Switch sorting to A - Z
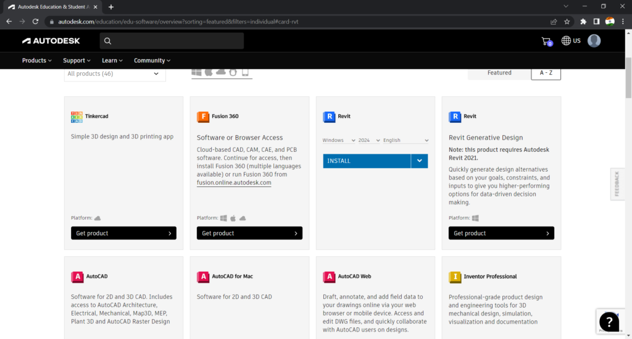Image resolution: width=632 pixels, height=339 pixels. pos(546,73)
